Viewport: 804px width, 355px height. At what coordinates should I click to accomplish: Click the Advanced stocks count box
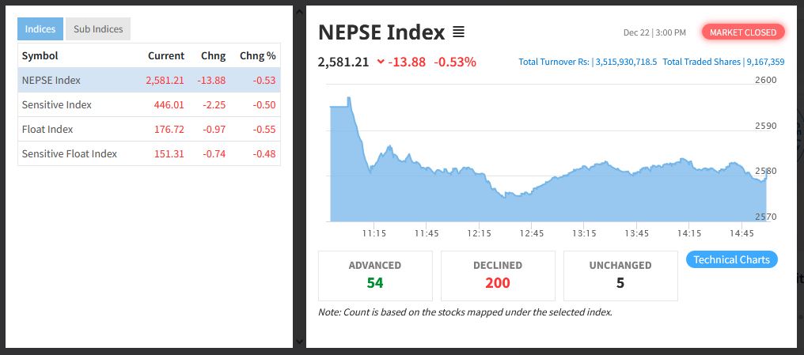(x=375, y=275)
